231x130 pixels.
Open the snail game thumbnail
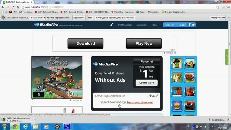pos(190,78)
